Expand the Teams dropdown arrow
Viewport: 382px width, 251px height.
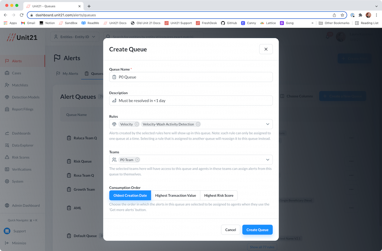pyautogui.click(x=268, y=160)
